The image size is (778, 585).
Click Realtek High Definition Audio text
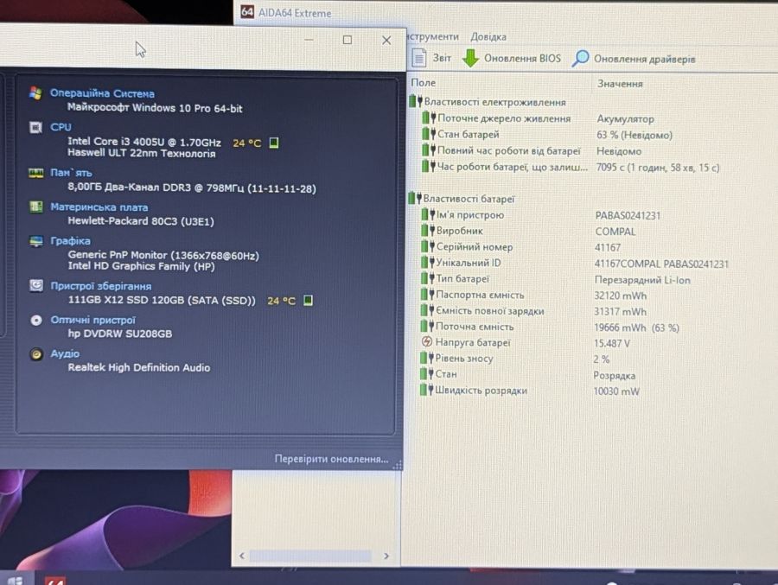(139, 367)
